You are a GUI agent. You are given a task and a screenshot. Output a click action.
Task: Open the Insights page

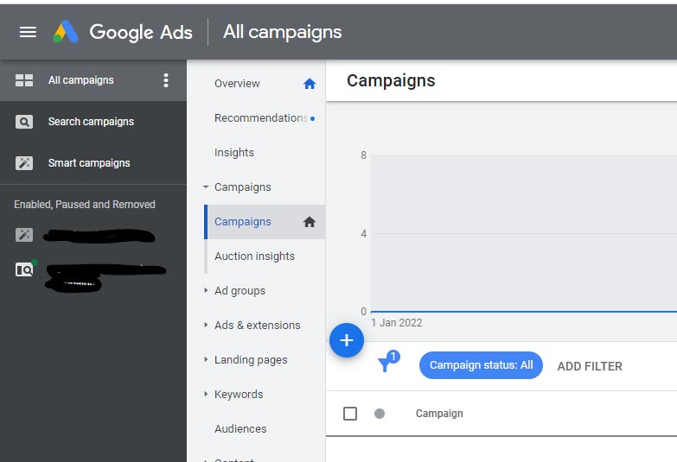coord(234,152)
